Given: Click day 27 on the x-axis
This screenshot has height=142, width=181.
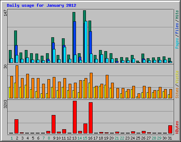Looking at the screenshot, I should 148,138.
